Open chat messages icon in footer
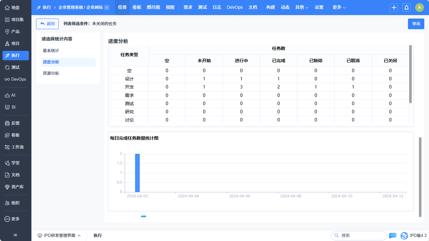 [393, 235]
